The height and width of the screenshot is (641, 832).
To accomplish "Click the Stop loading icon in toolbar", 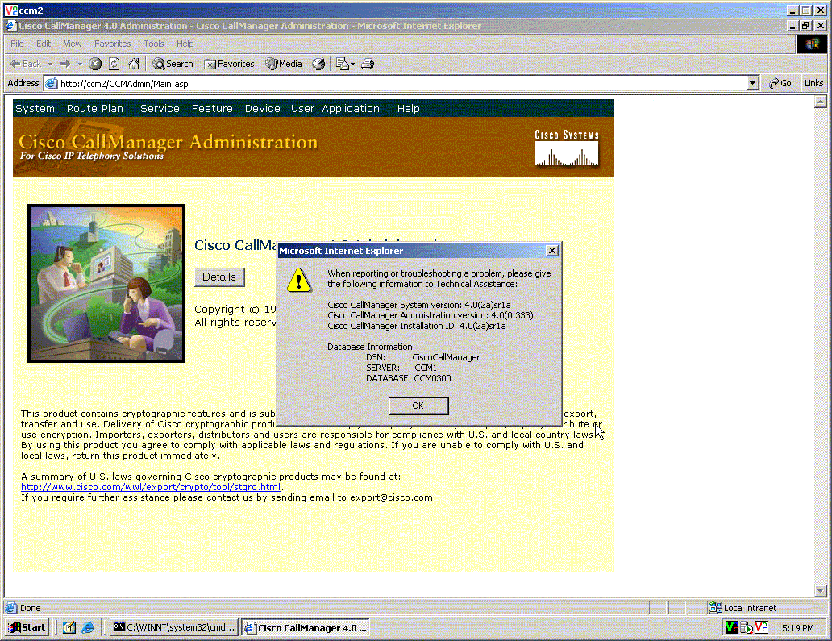I will [x=95, y=64].
